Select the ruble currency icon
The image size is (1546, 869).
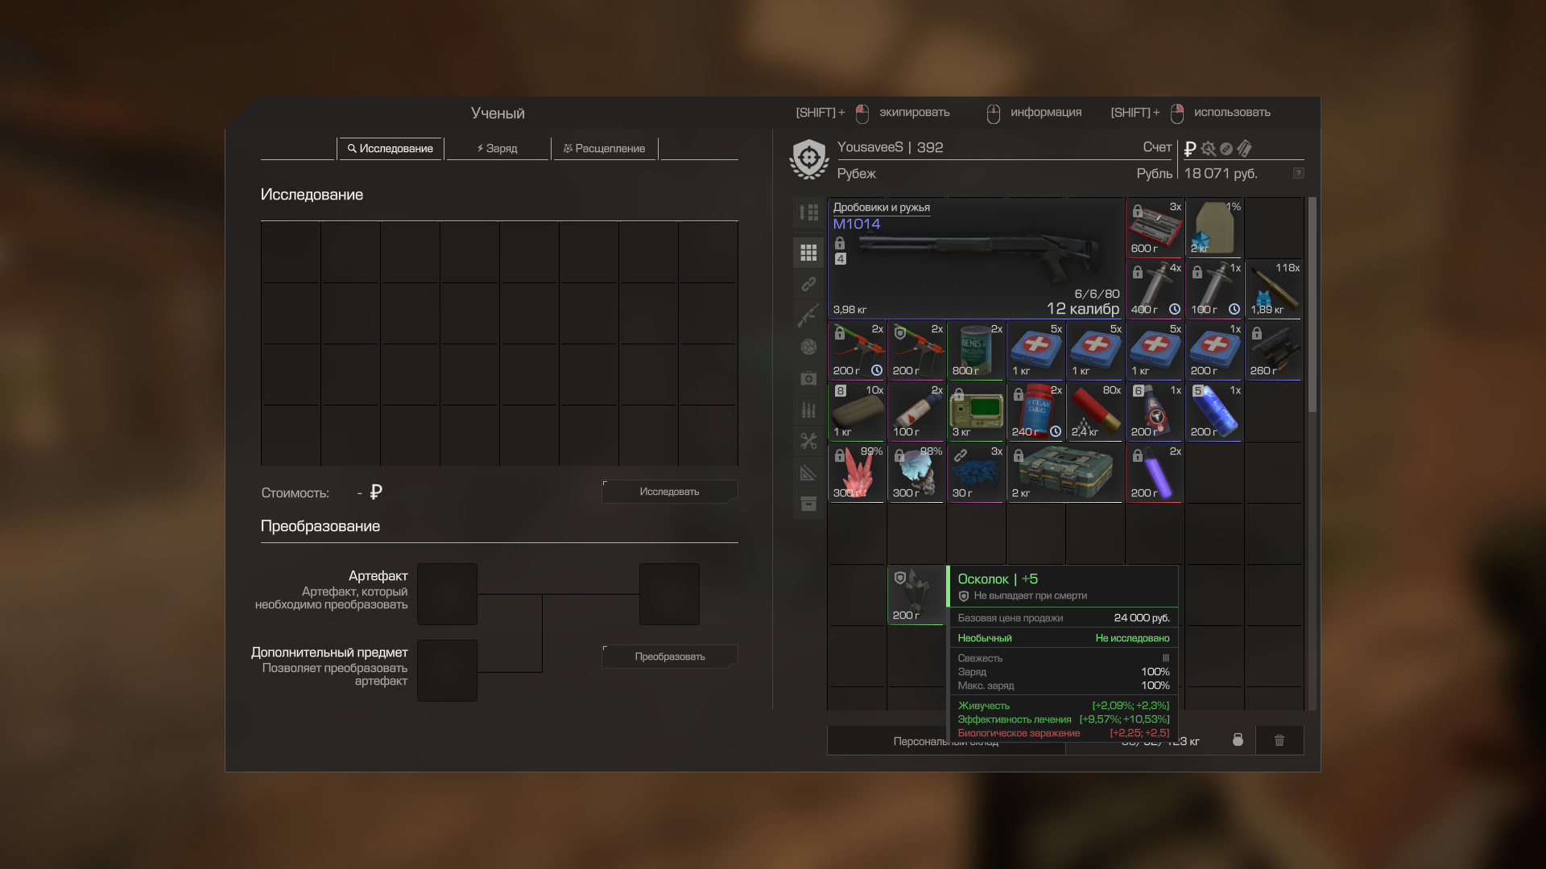tap(1189, 149)
